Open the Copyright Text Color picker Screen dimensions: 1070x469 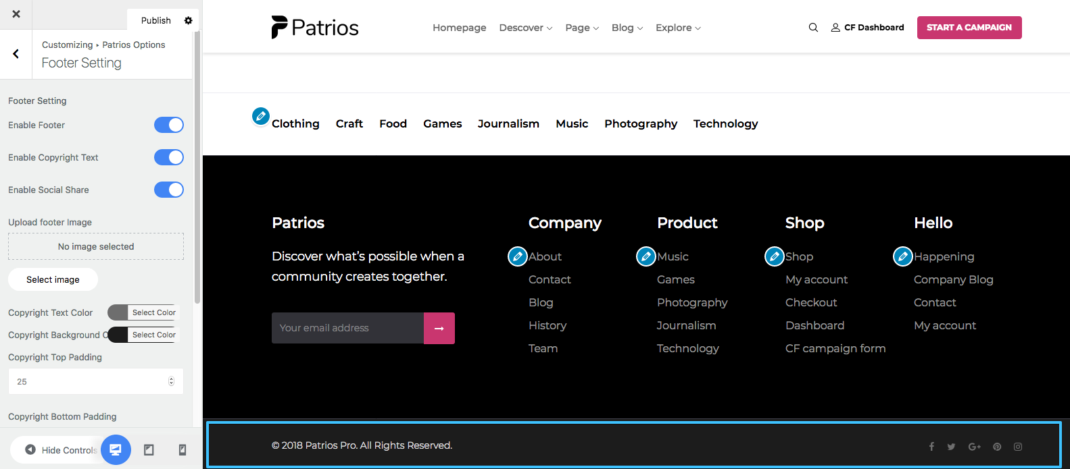(143, 312)
